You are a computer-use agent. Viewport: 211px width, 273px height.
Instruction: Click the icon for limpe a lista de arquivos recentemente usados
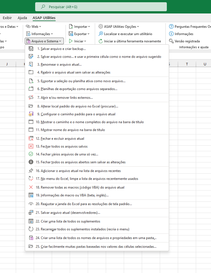point(31,178)
